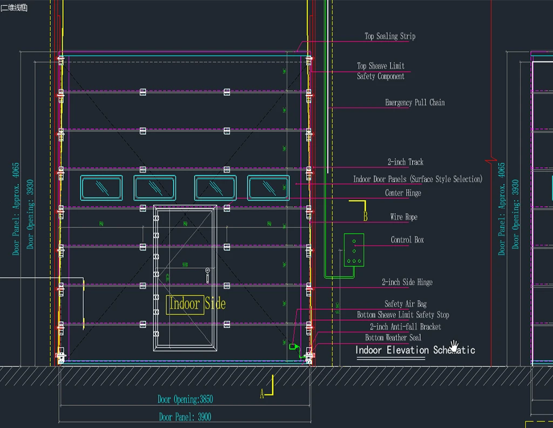Pick the 'Safety Air Bag' annotation
Image resolution: width=553 pixels, height=428 pixels.
tap(405, 303)
